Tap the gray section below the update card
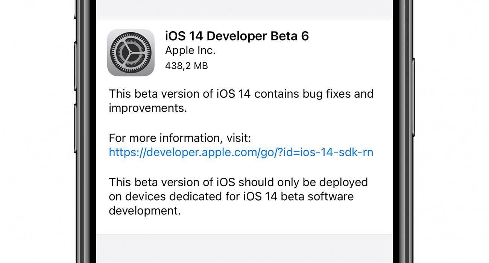Viewport: 489px width, 263px height. coord(244,248)
